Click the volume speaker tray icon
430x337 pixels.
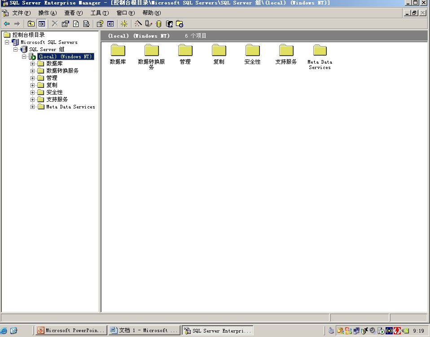(x=373, y=331)
